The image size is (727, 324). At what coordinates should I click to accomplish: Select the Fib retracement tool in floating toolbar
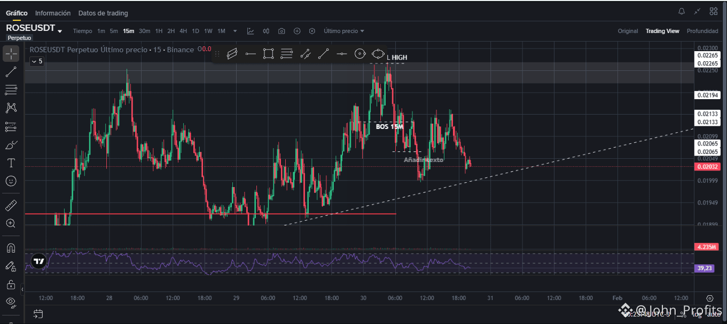click(x=287, y=53)
